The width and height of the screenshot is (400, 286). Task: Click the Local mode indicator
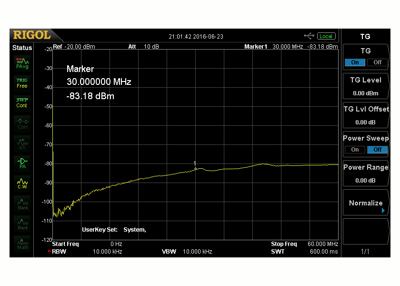coord(326,36)
